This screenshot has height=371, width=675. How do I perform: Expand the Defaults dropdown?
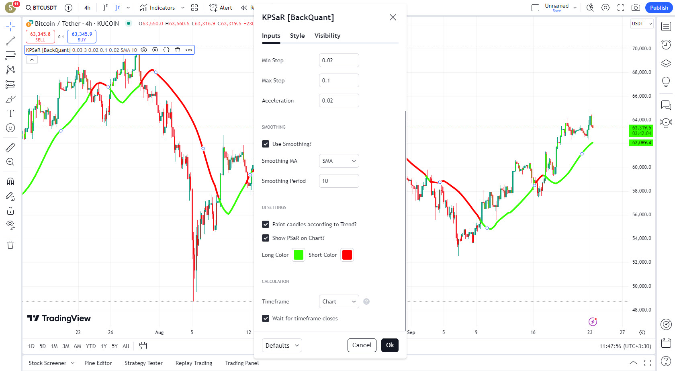pos(282,345)
